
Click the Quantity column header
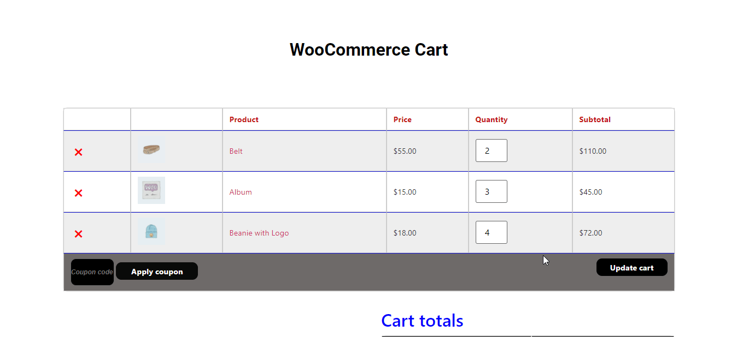coord(491,119)
